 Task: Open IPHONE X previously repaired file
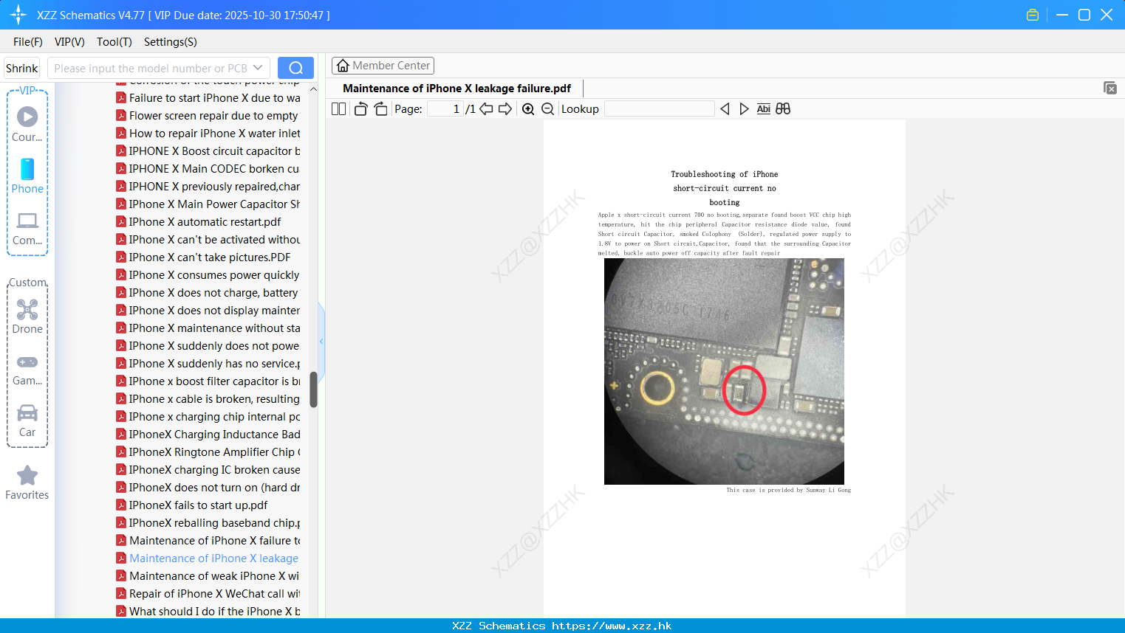208,187
